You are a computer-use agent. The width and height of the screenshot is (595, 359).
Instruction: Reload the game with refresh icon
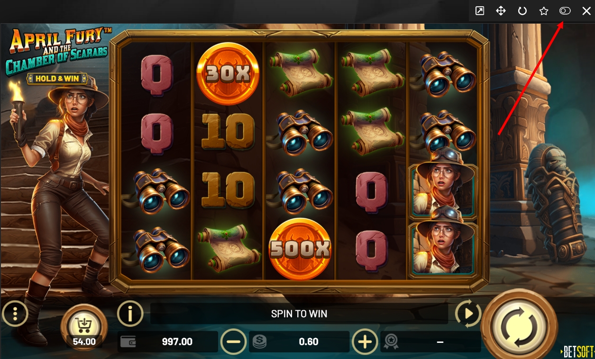pyautogui.click(x=522, y=11)
